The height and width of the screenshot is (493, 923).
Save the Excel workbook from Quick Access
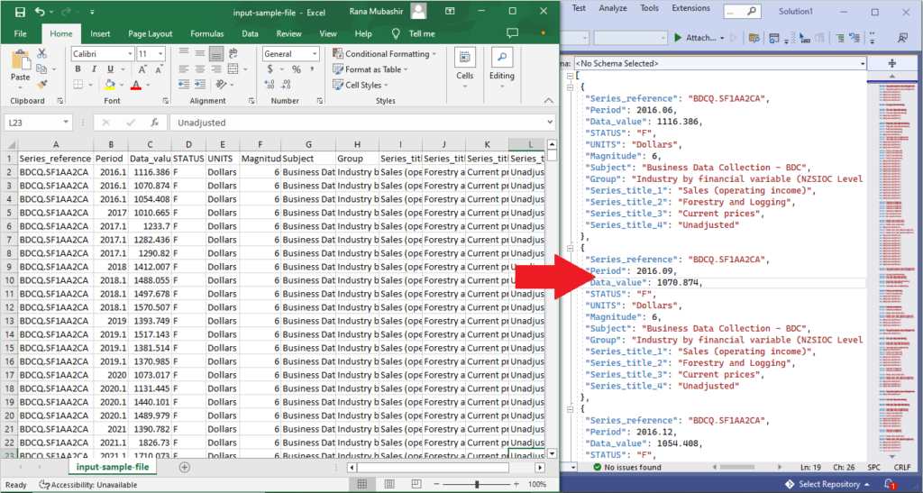20,12
